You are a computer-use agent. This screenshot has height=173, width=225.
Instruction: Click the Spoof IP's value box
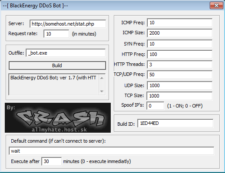[x=156, y=106]
